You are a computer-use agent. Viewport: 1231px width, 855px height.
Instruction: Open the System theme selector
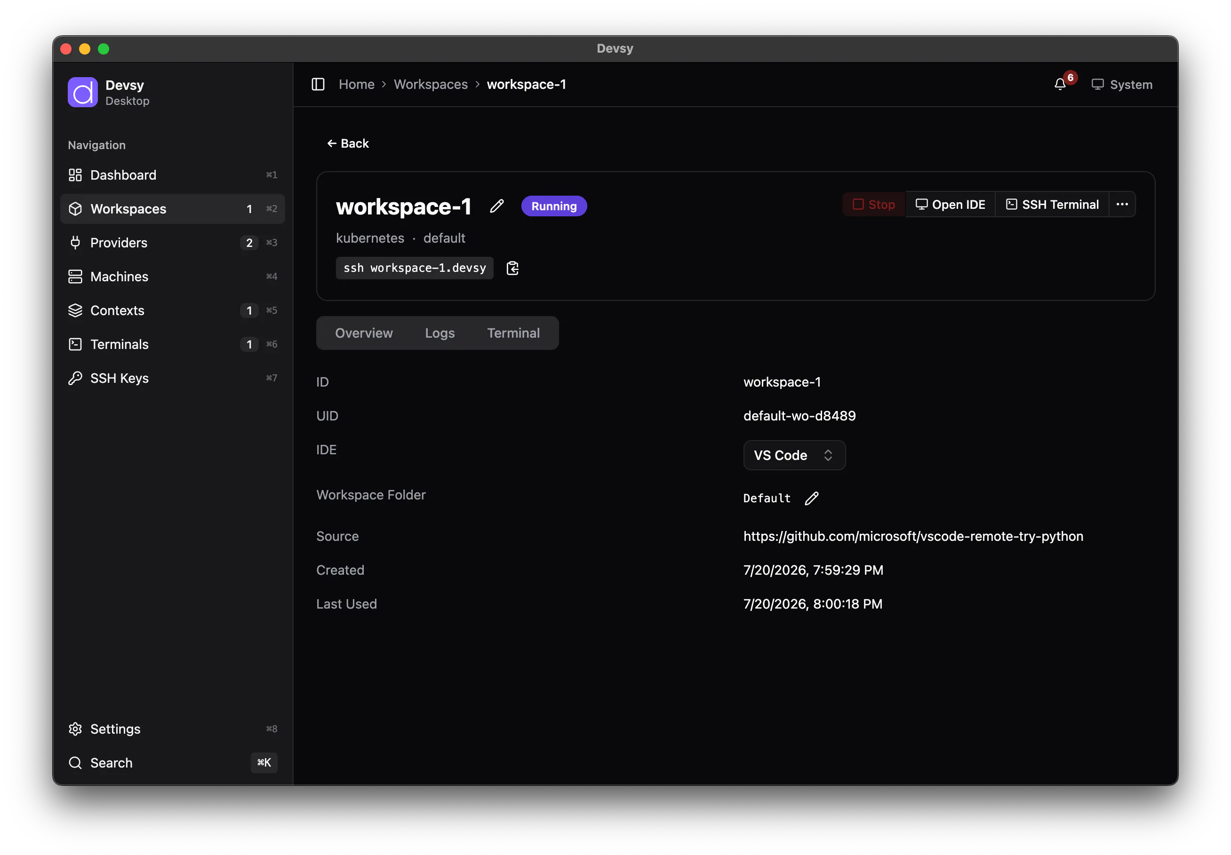(1121, 85)
